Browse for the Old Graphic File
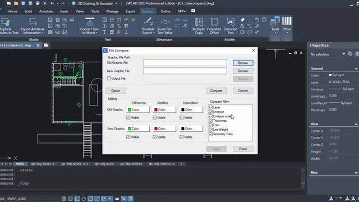359x202 pixels. click(x=243, y=63)
